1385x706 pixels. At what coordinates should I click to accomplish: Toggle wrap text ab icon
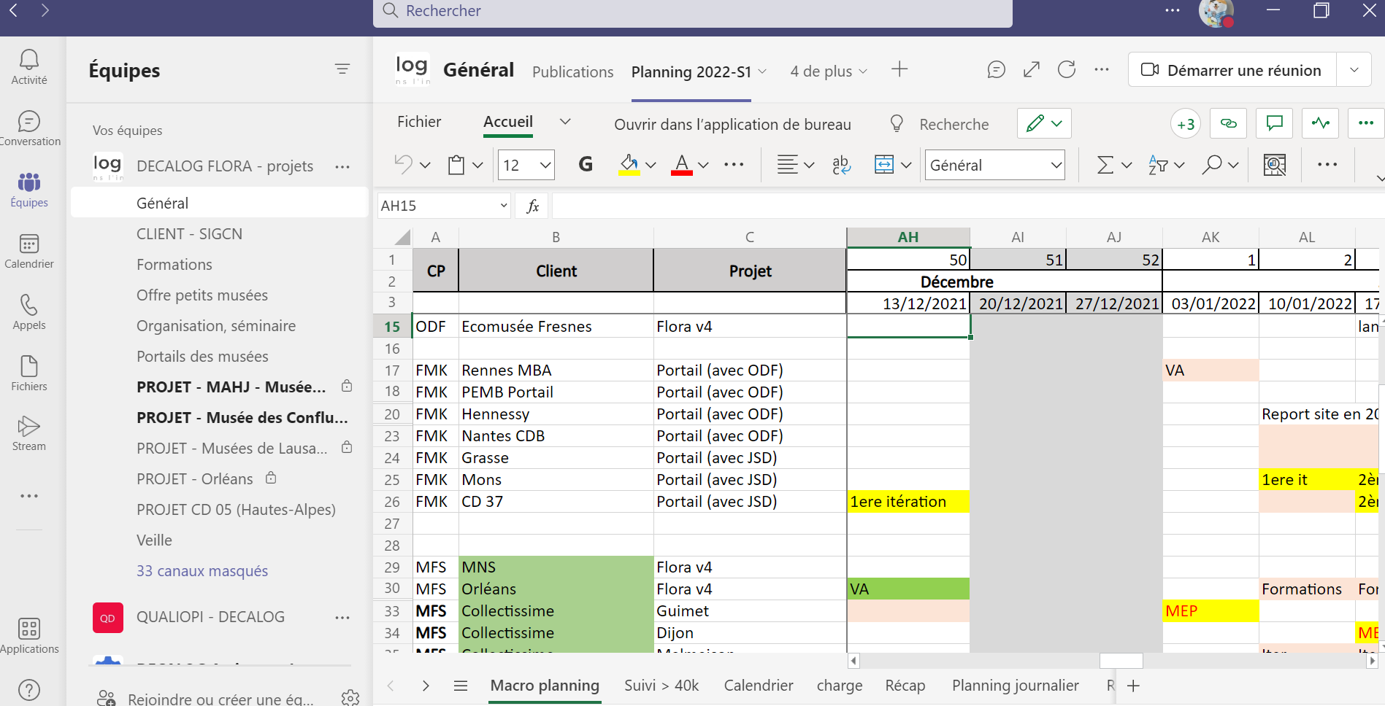pyautogui.click(x=842, y=165)
